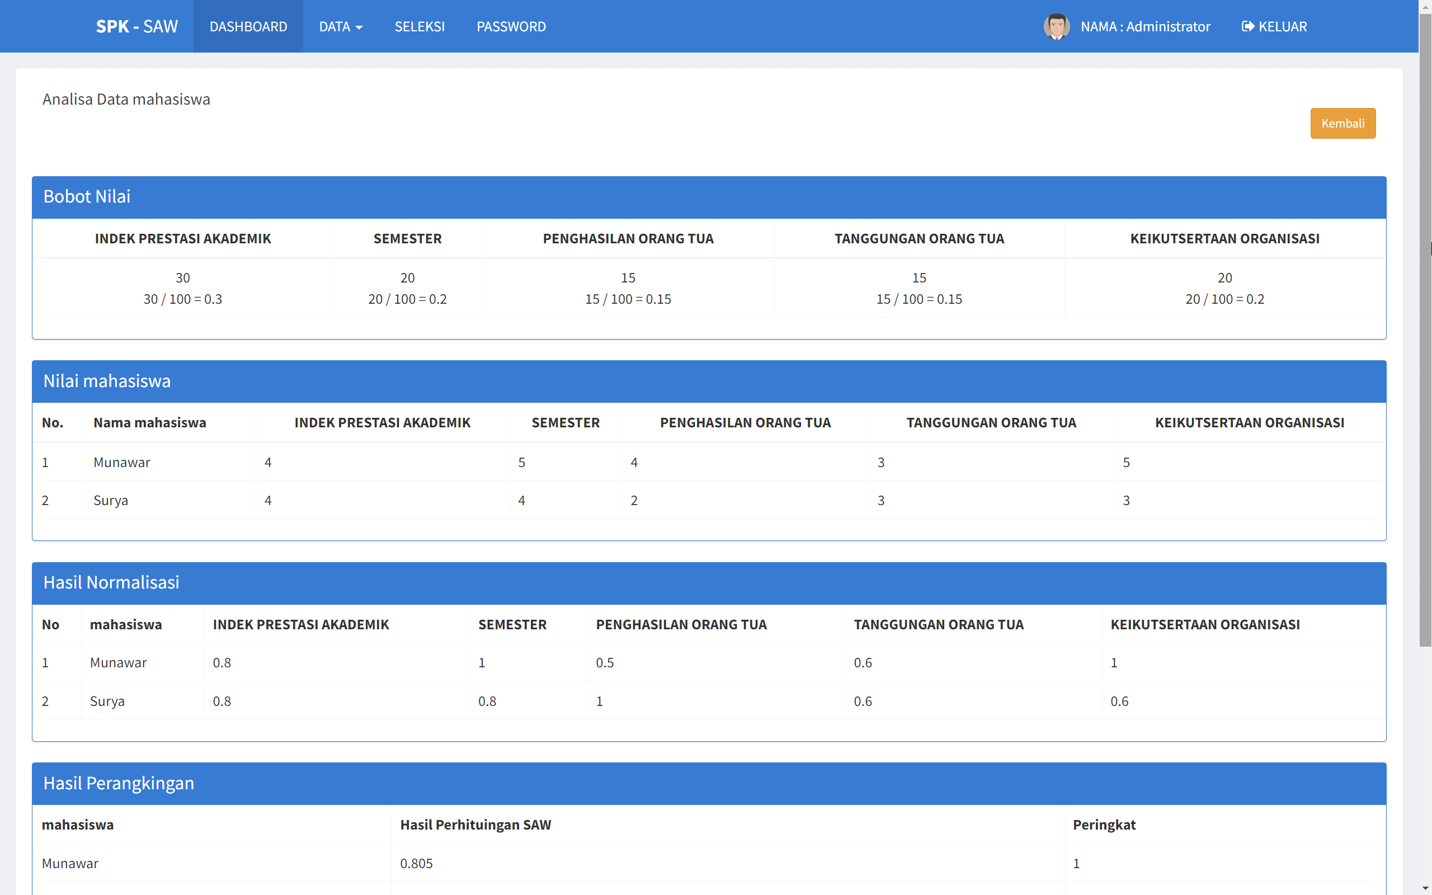Click the DATA menu caret arrow
The width and height of the screenshot is (1432, 895).
point(359,28)
